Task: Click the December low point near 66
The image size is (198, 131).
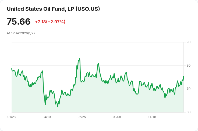Action: (165, 98)
